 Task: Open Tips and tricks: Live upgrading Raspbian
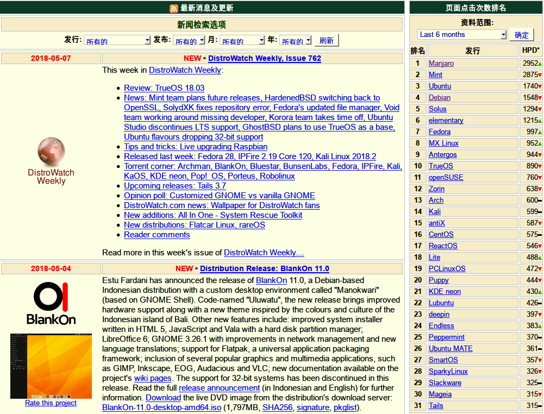coord(196,147)
